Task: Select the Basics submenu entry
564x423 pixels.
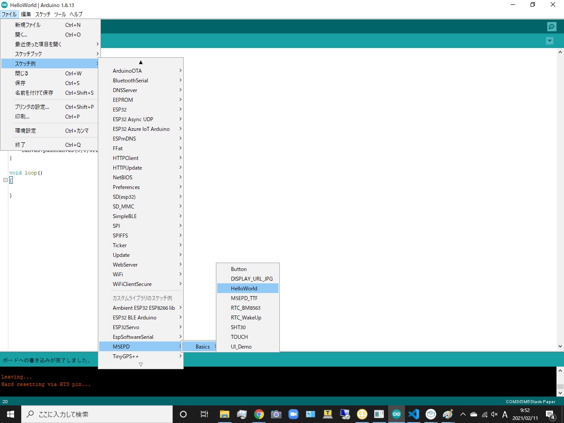Action: 199,347
